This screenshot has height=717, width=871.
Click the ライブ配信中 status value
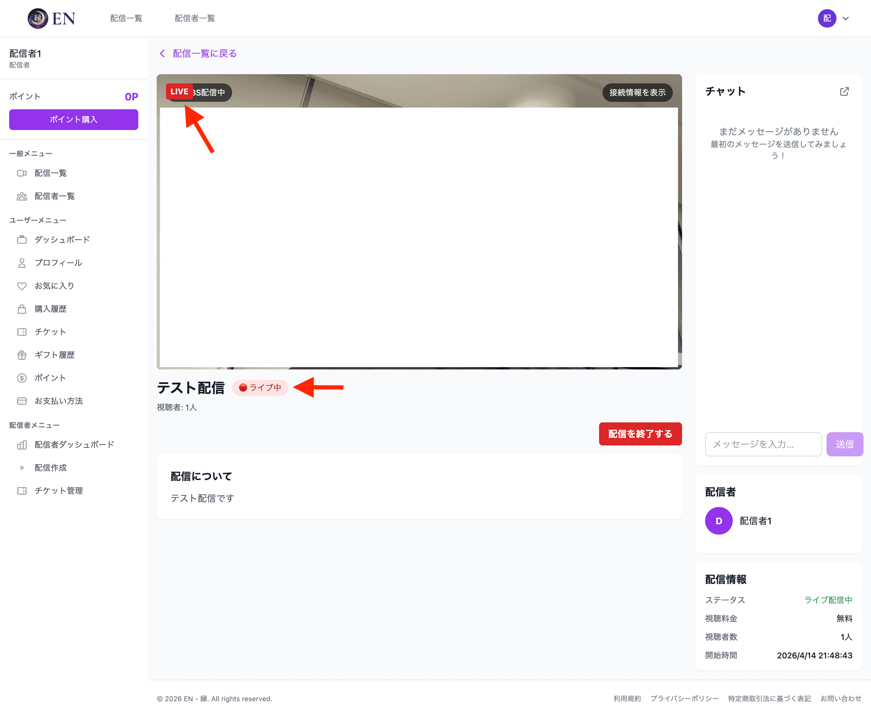(x=828, y=600)
